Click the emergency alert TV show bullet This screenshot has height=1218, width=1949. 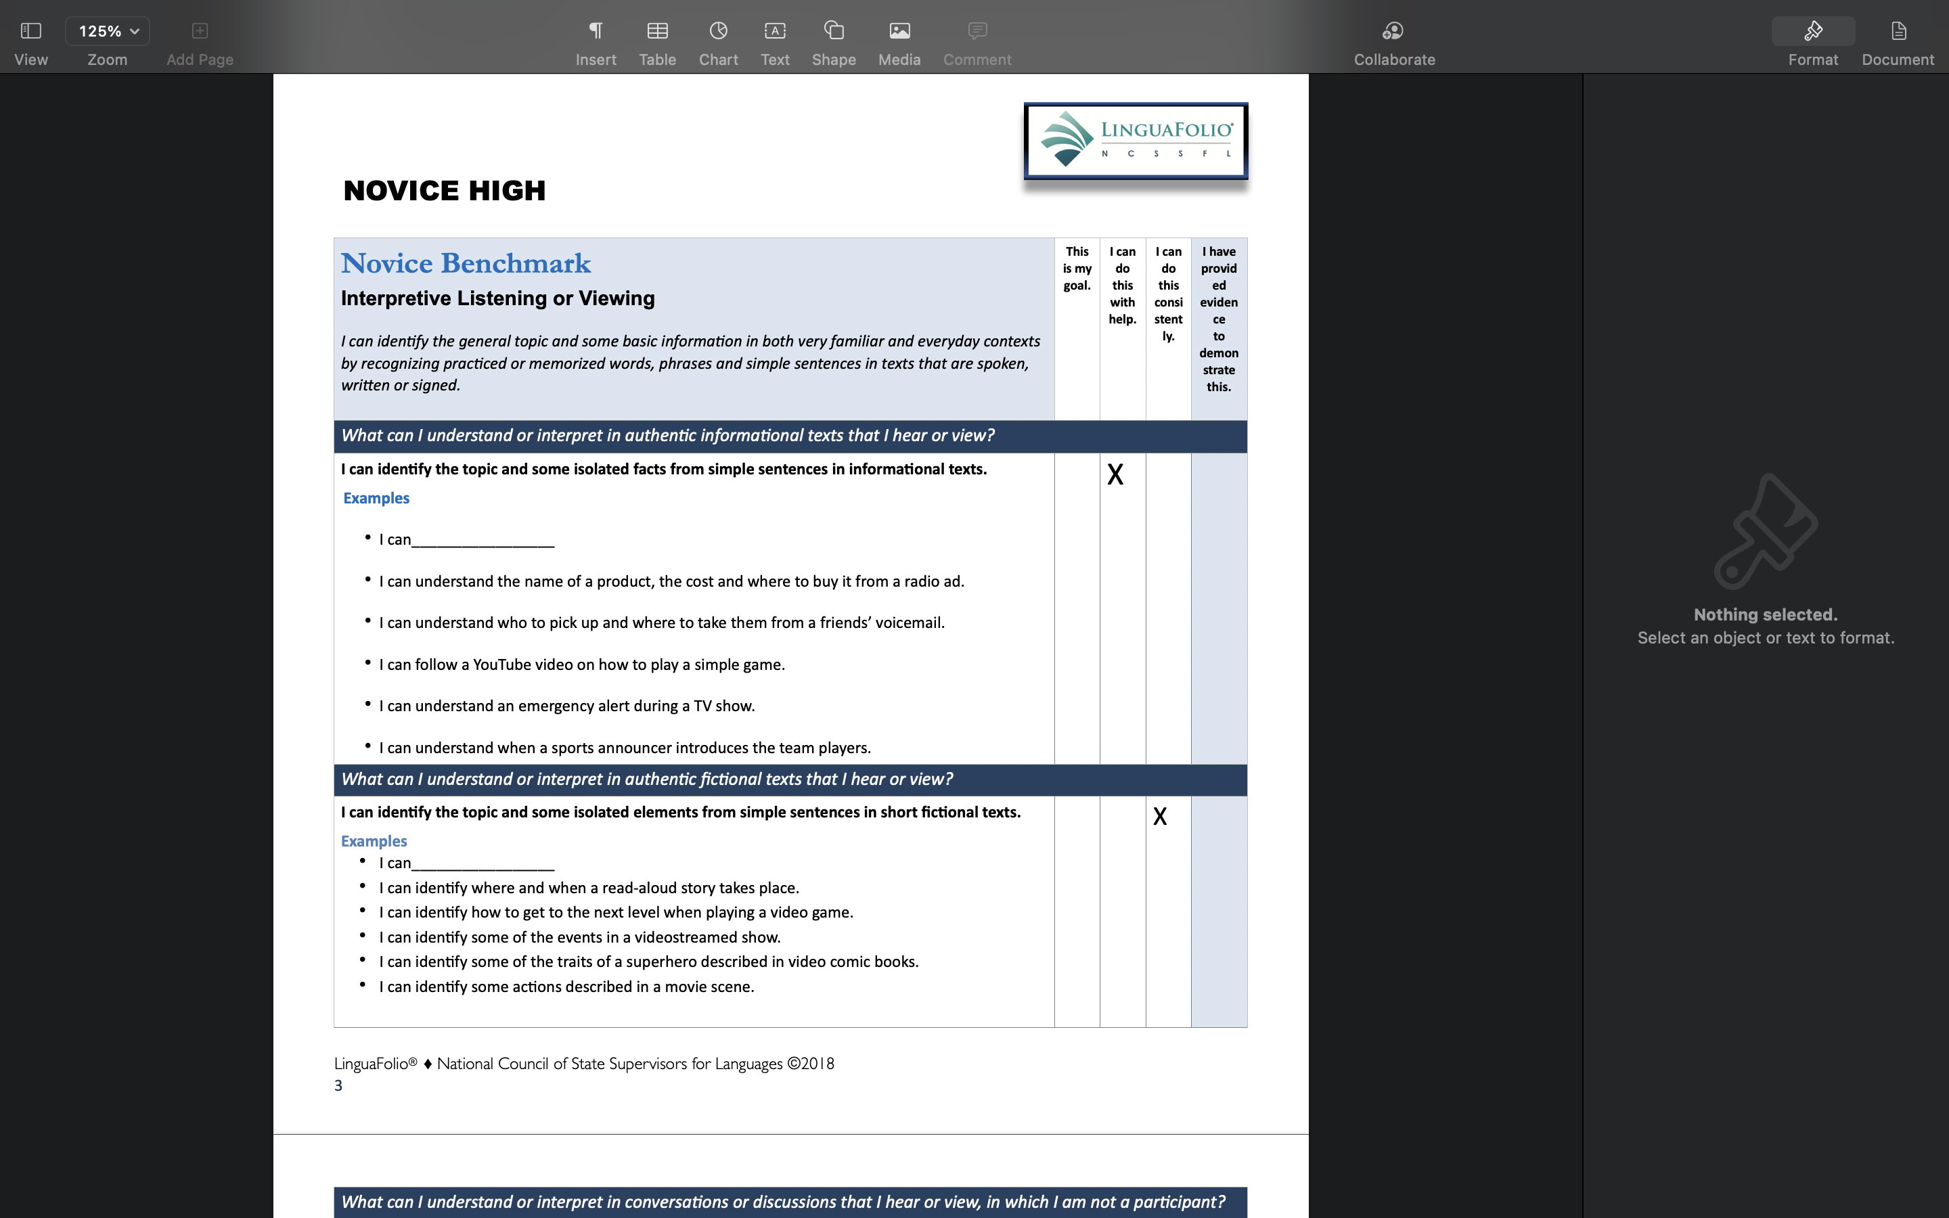[567, 706]
